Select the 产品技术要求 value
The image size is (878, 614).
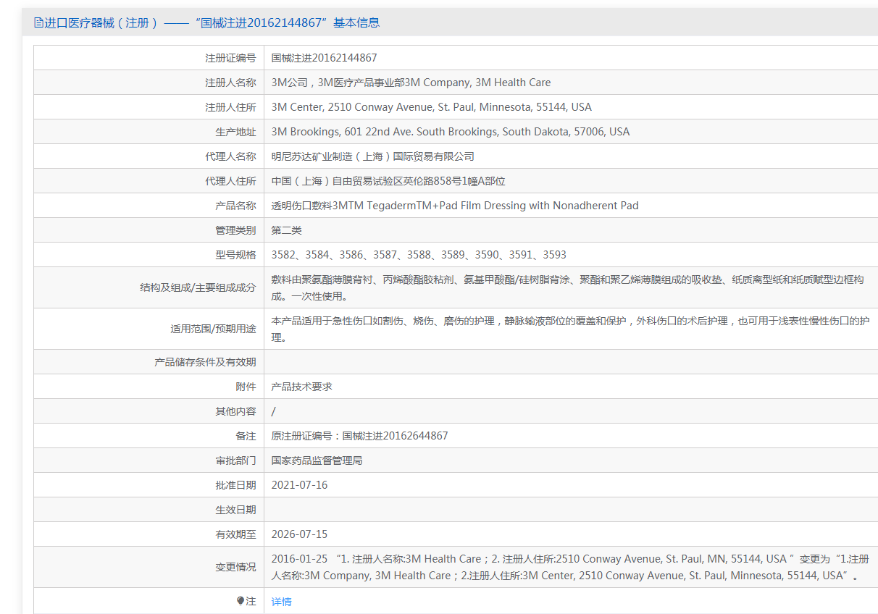click(x=302, y=387)
